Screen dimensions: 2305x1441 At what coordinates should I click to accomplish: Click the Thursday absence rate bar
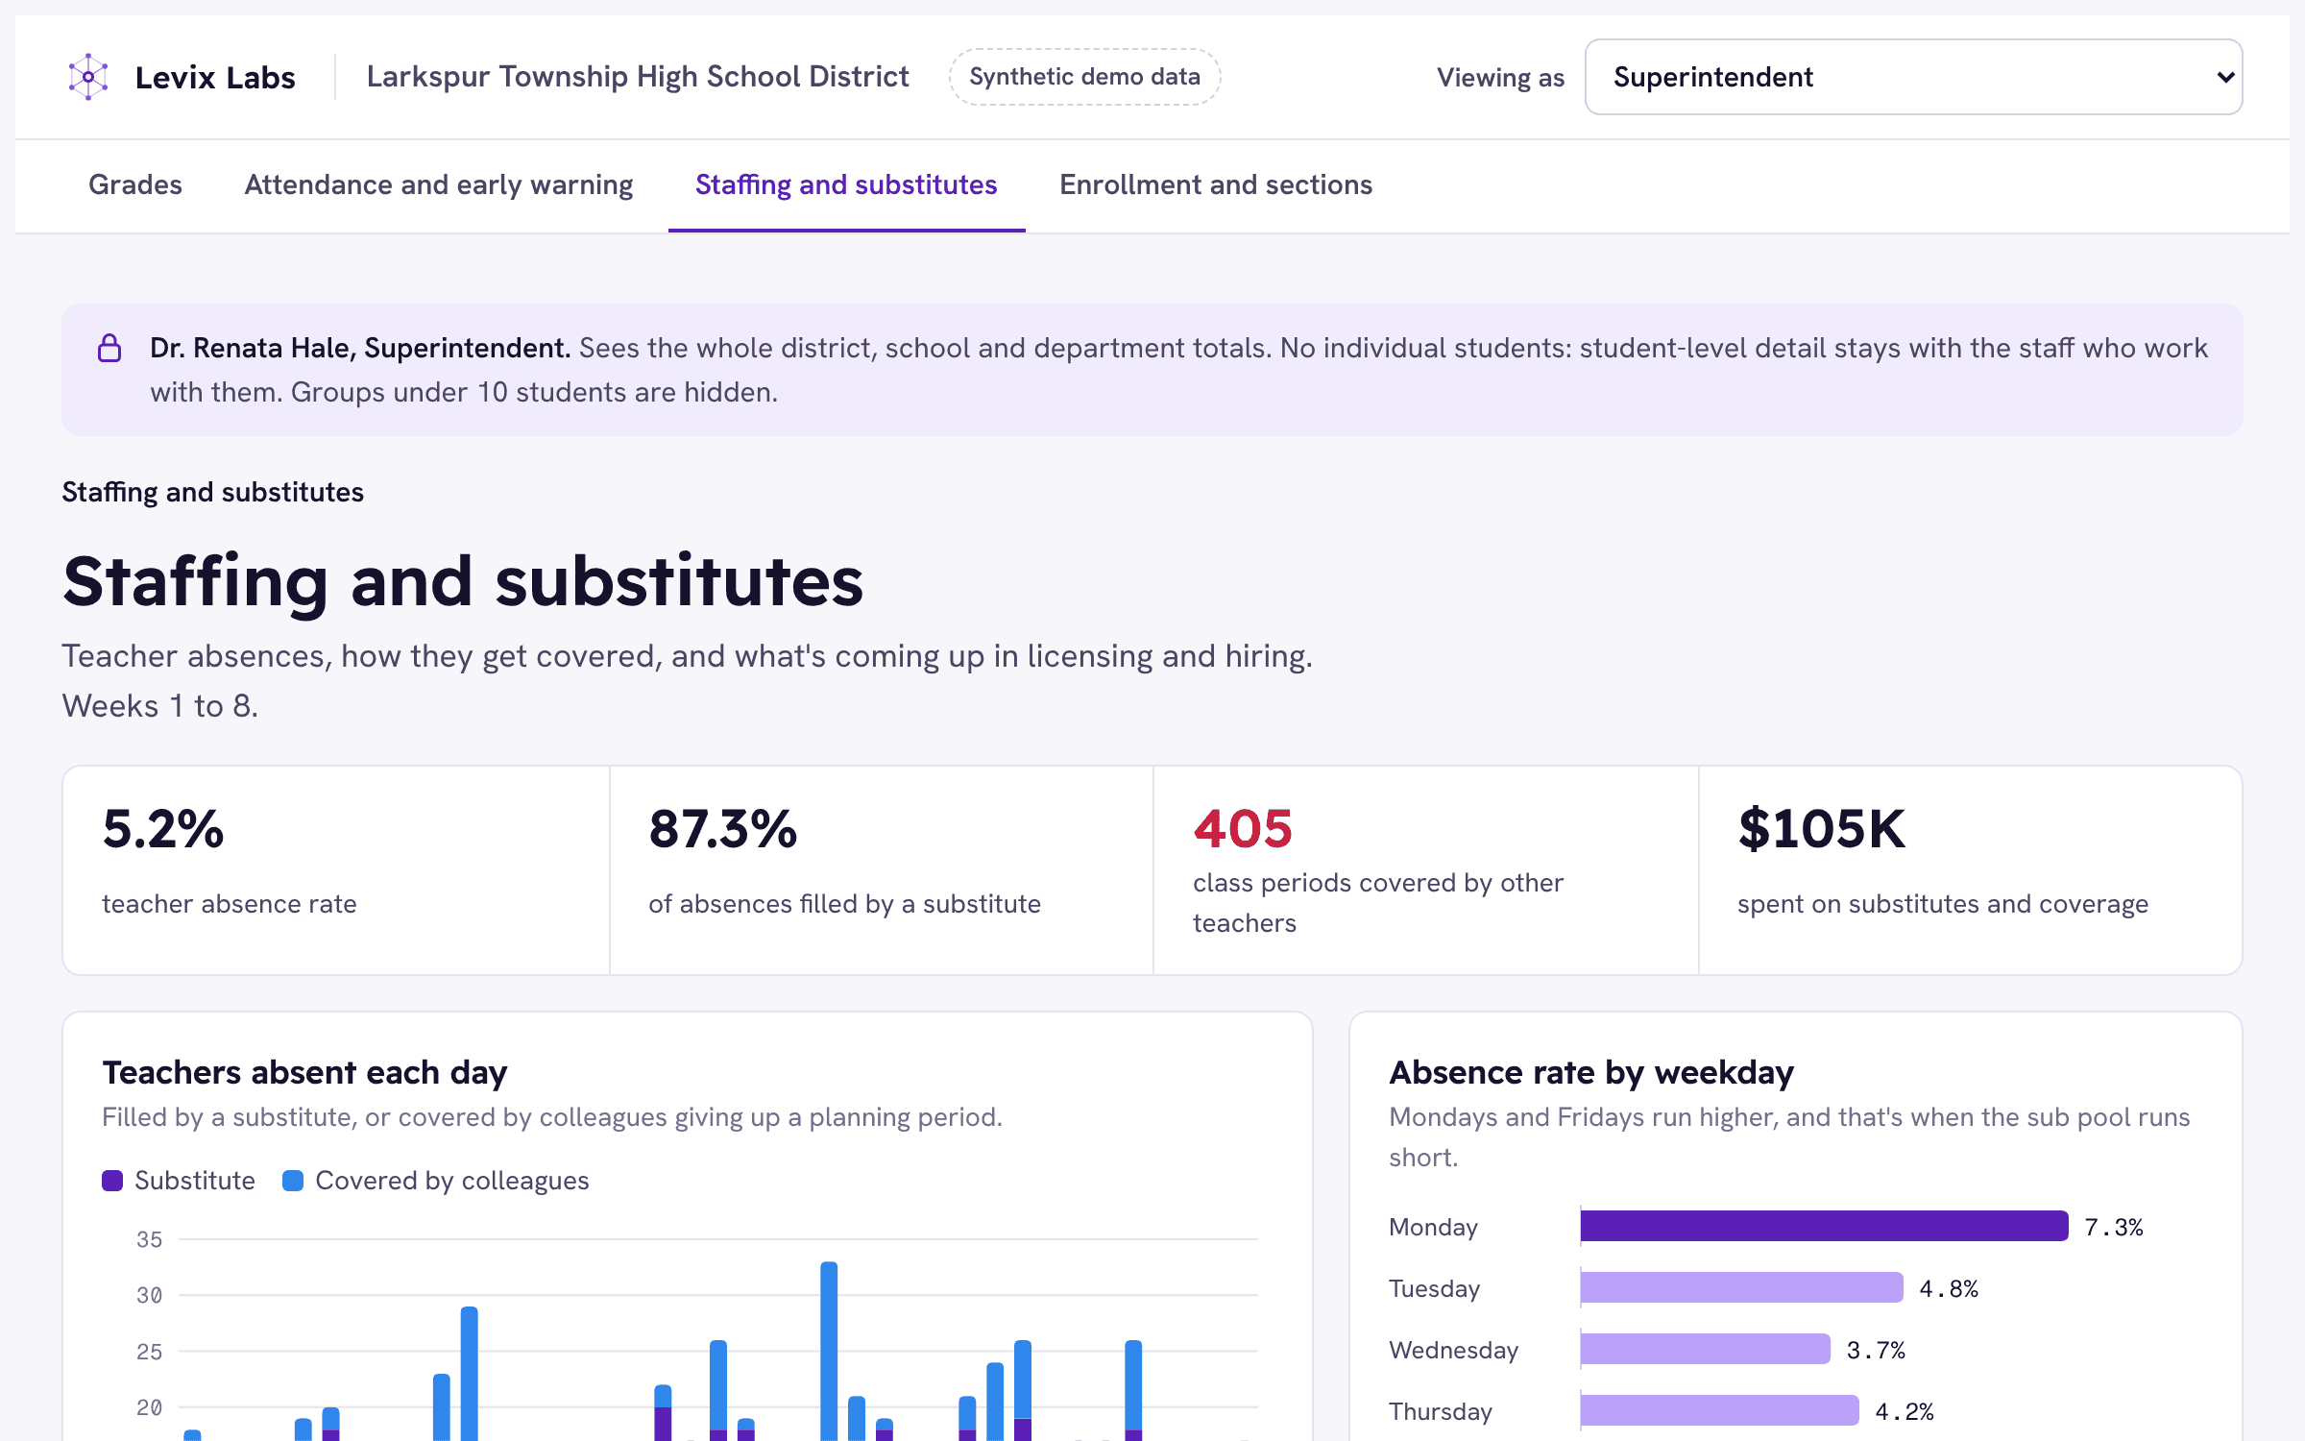1719,1410
